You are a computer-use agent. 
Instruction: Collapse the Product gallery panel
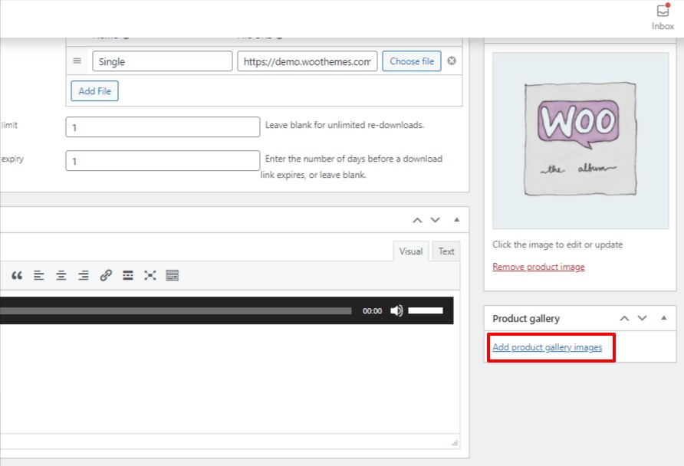click(x=663, y=318)
